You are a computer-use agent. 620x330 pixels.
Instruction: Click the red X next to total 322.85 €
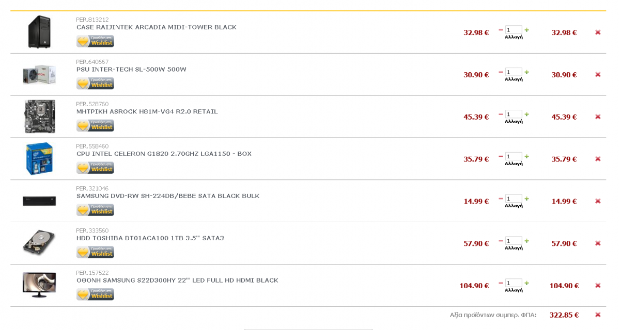598,315
